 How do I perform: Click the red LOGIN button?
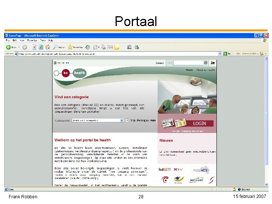[x=200, y=124]
